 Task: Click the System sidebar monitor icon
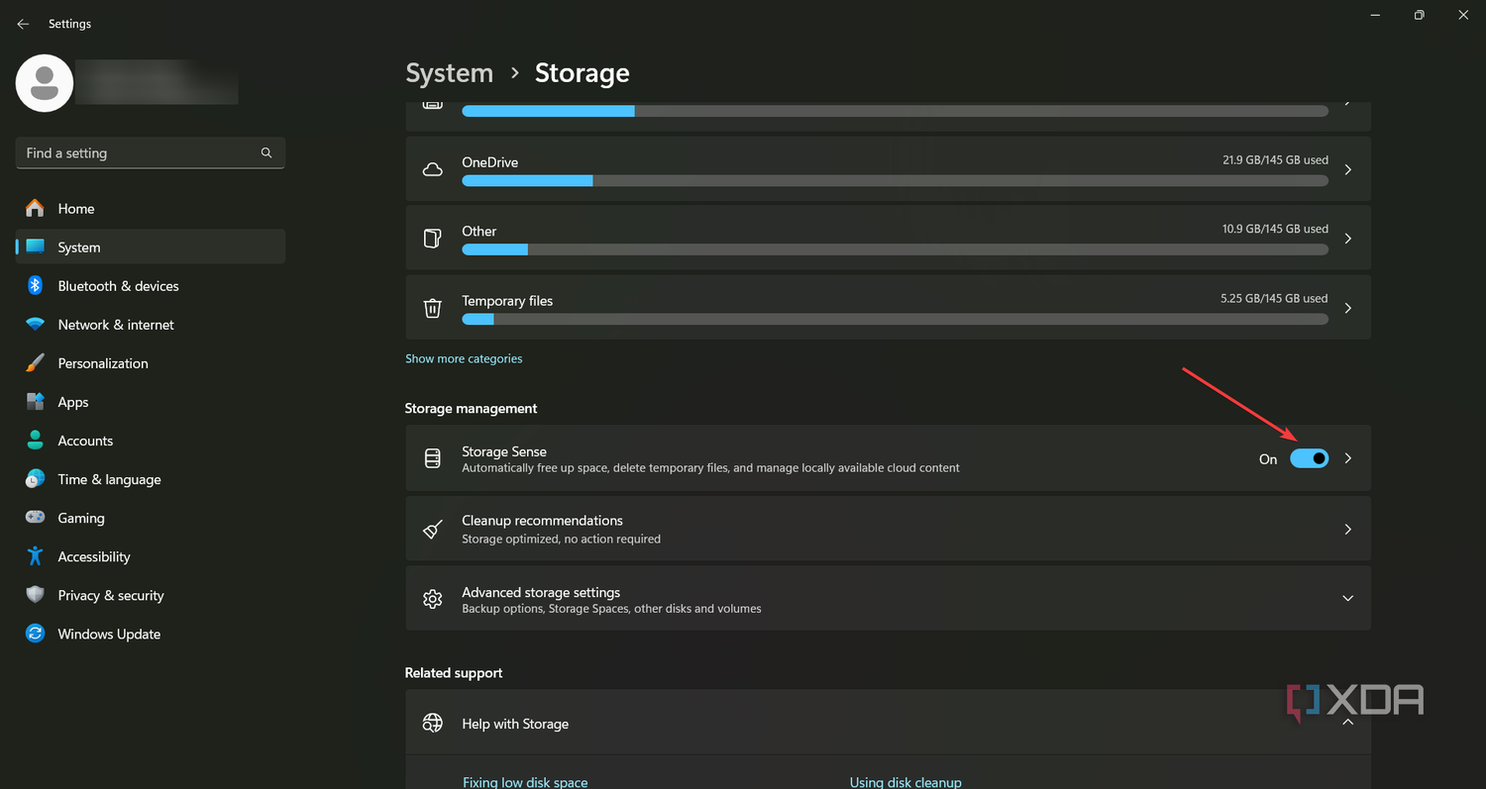coord(35,247)
